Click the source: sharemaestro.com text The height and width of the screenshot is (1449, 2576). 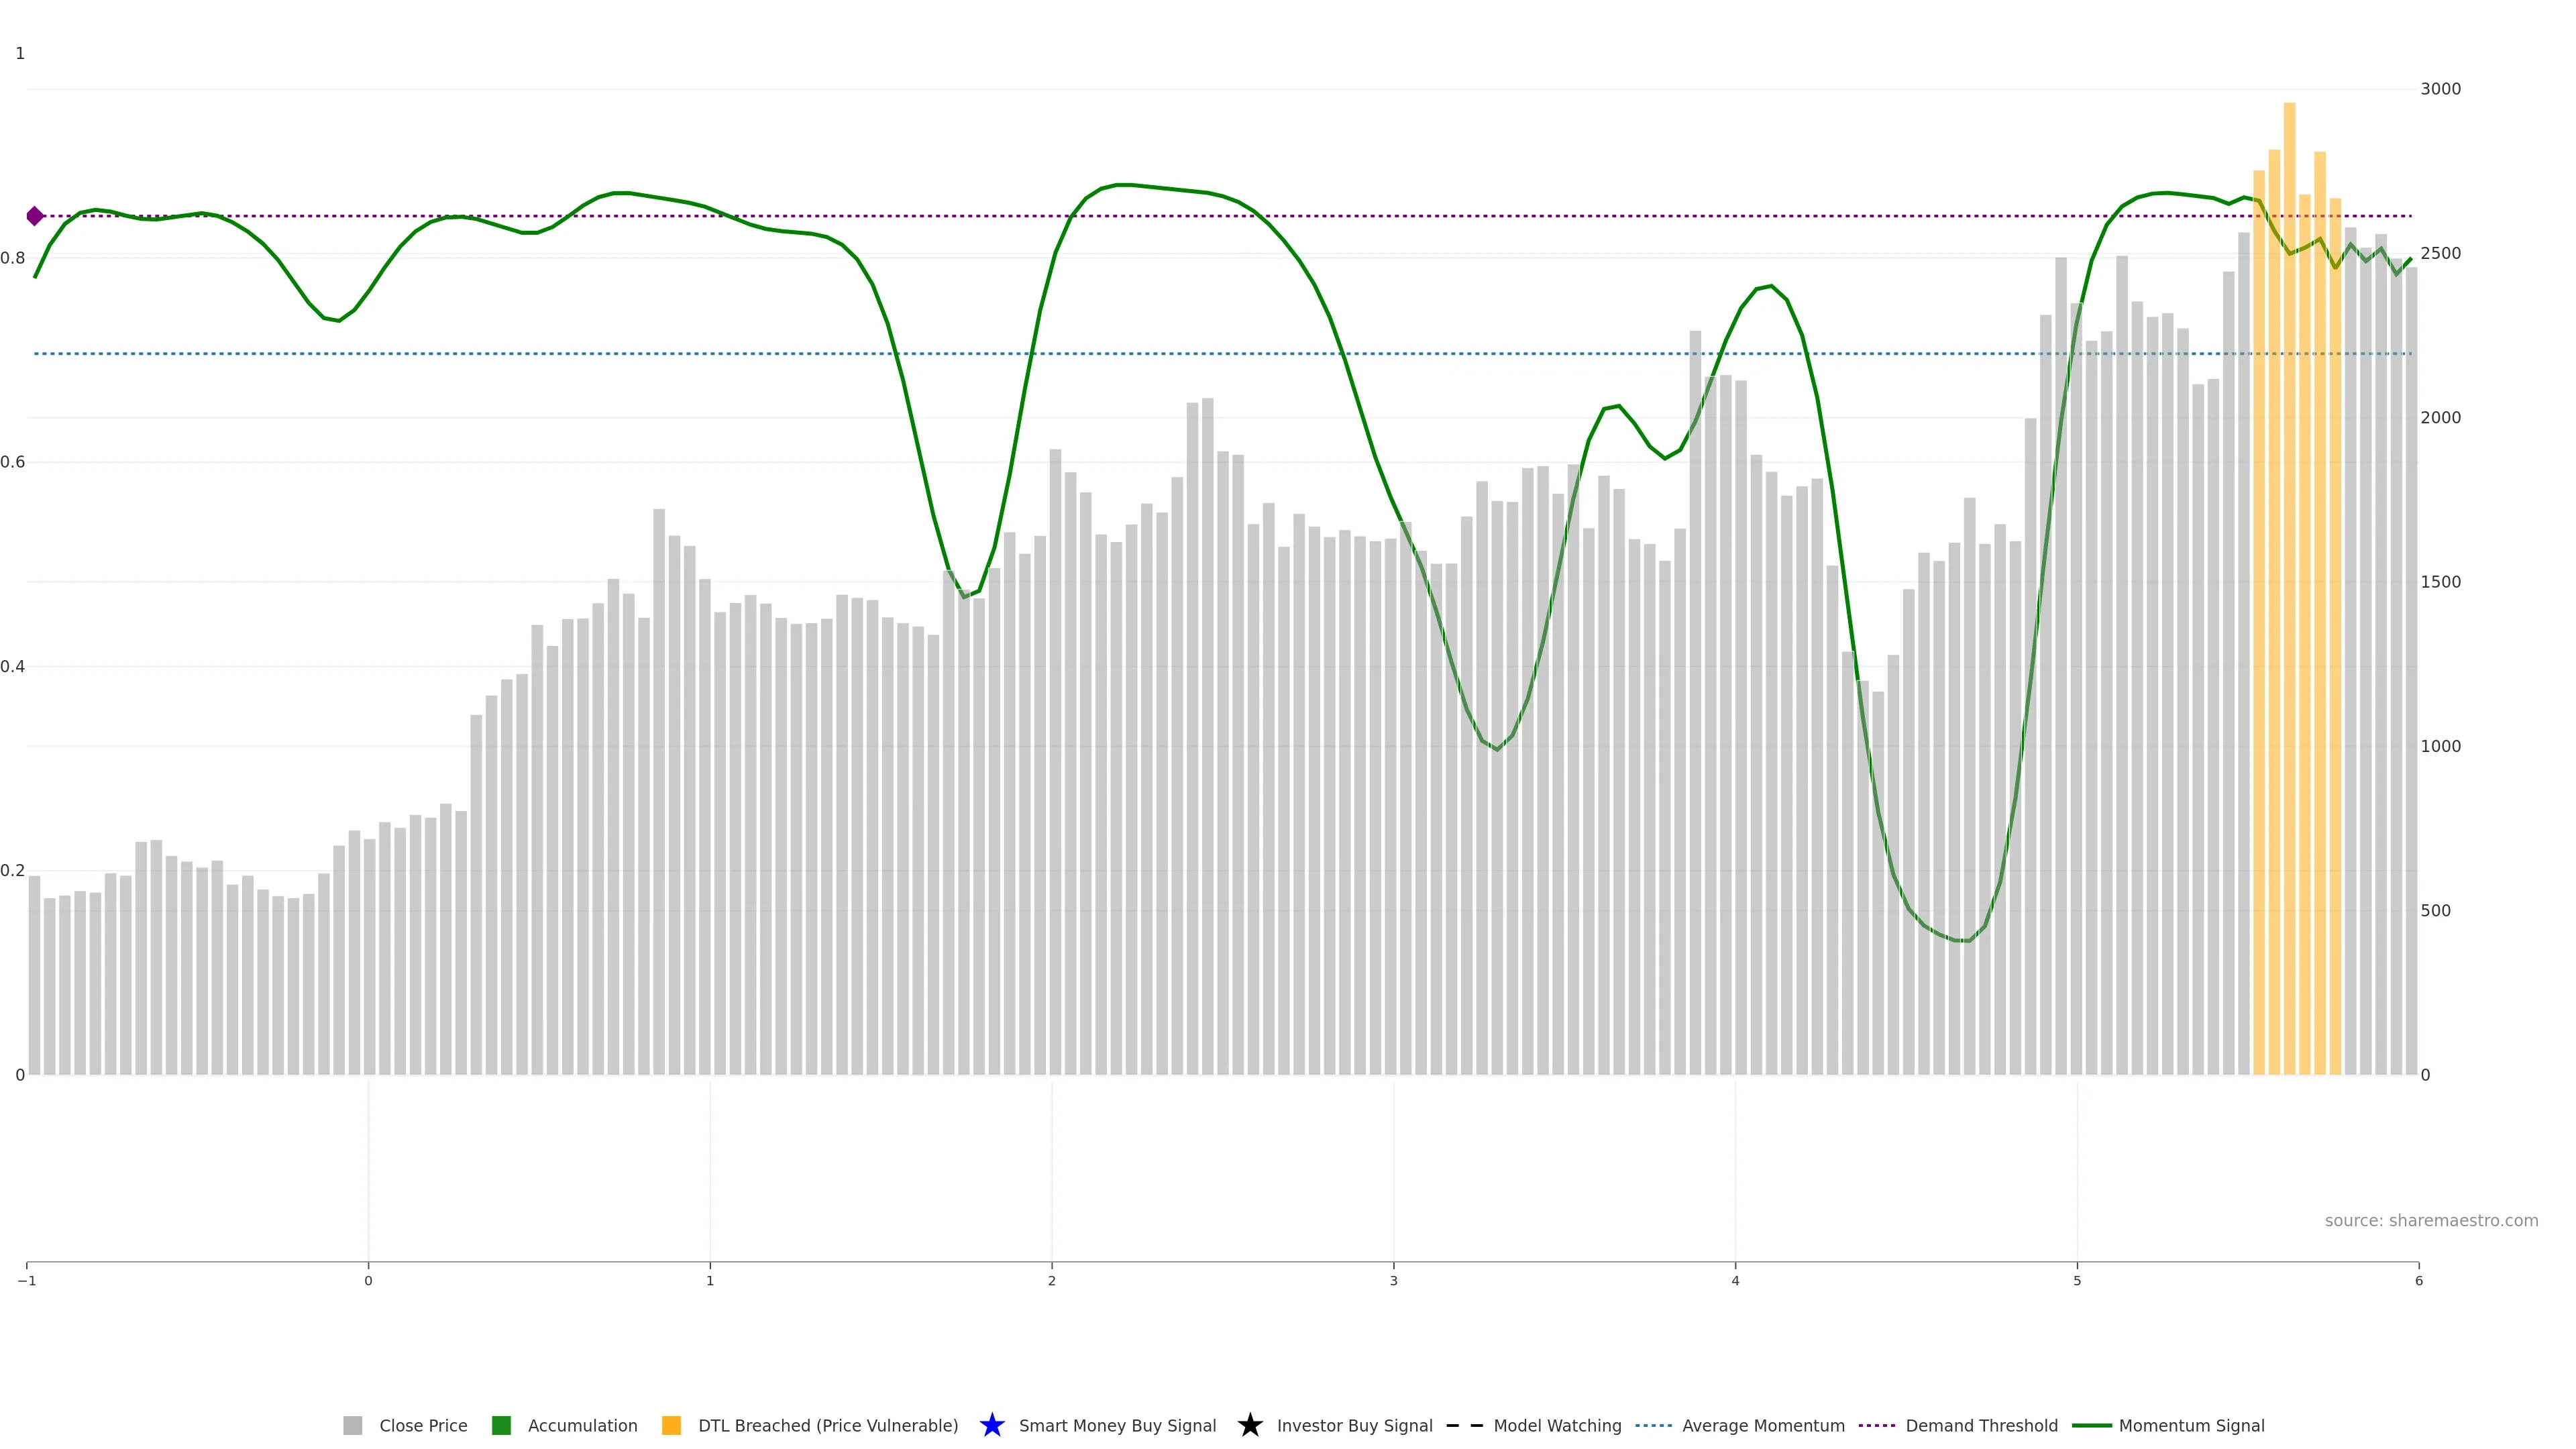[x=2431, y=1220]
